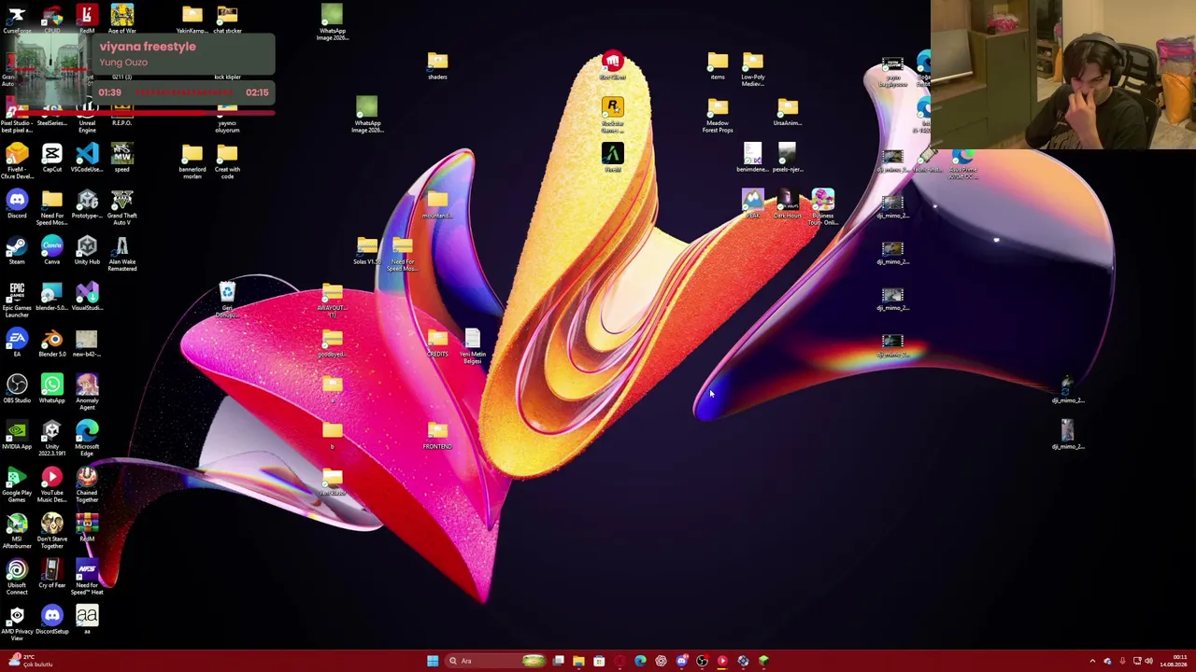The width and height of the screenshot is (1196, 672).
Task: Click the song title viyana freestyle
Action: pos(148,47)
